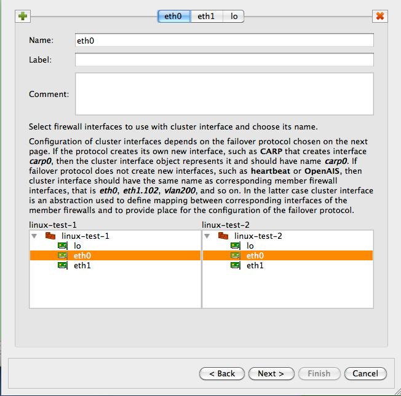Click into the Name input field

coord(224,40)
